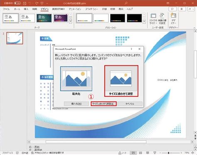Switch to Reading view icon
This screenshot has height=155, width=197.
coord(148,153)
